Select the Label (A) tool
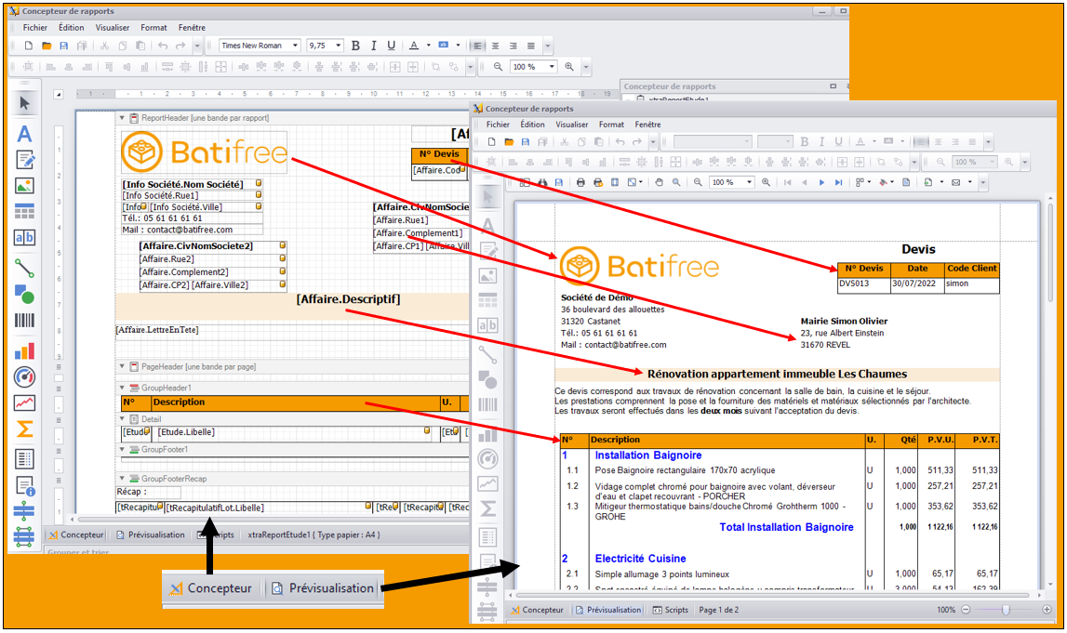Viewport: 1067px width, 633px height. coord(24,133)
